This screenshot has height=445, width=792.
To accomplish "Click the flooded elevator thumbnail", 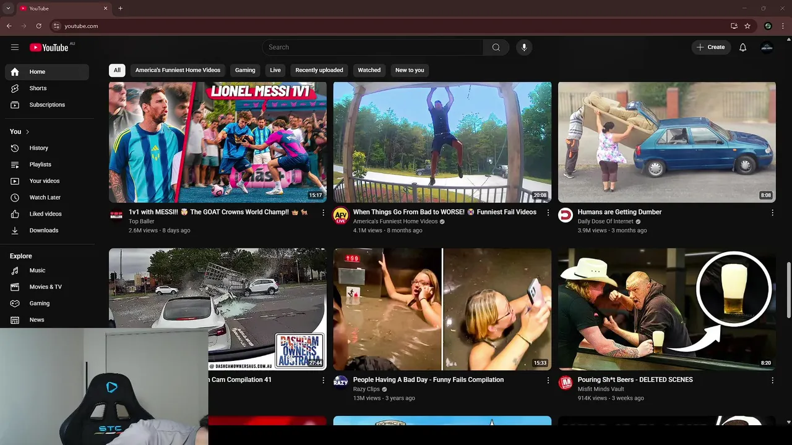I will [x=442, y=309].
